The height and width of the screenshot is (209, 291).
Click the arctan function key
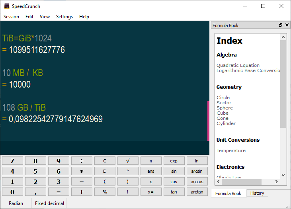click(197, 192)
